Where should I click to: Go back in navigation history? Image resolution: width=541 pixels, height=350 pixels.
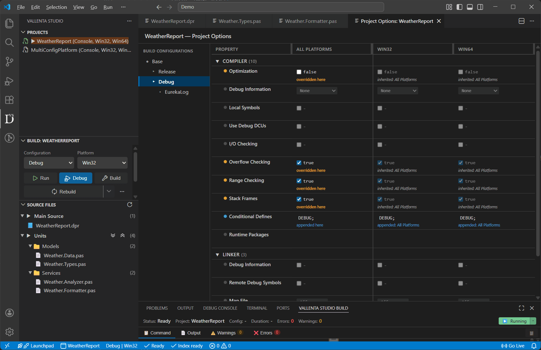[159, 7]
